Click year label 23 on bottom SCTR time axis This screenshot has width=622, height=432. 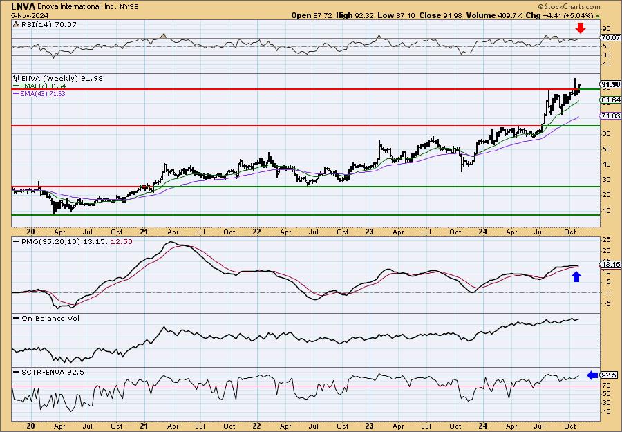point(369,426)
